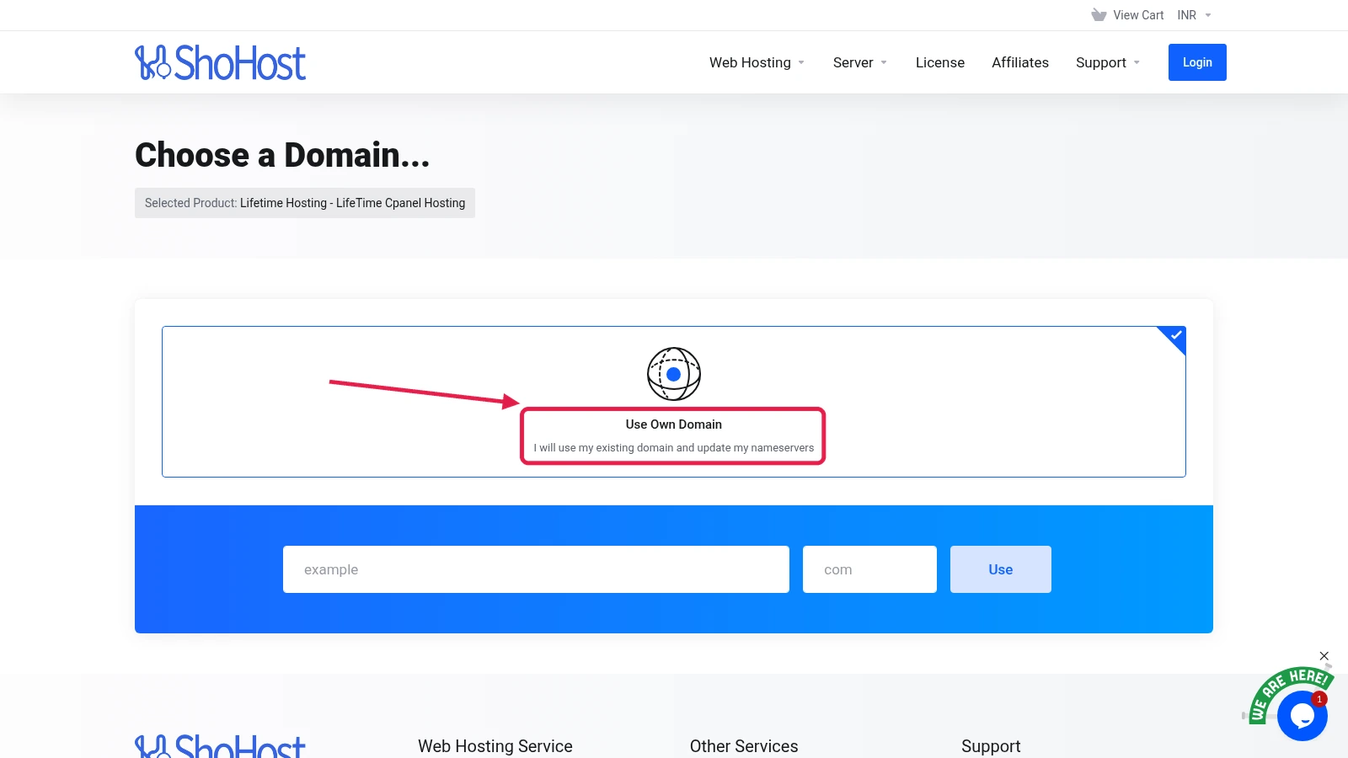This screenshot has height=758, width=1348.
Task: Click the Other Services footer heading
Action: (x=743, y=746)
